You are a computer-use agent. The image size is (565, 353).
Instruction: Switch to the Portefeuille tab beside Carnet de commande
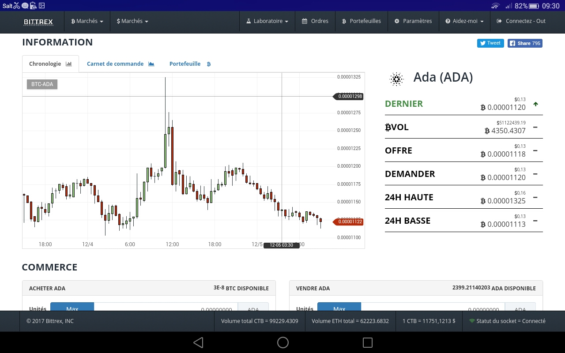point(190,64)
